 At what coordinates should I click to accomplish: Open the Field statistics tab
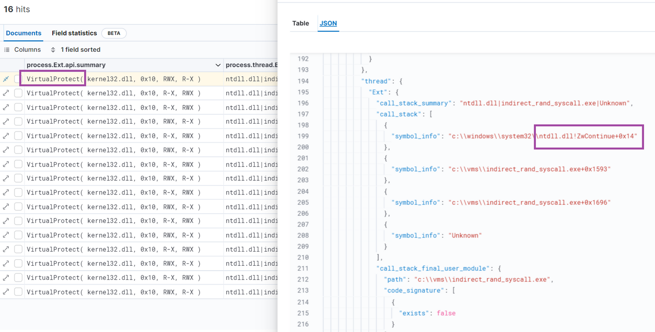click(74, 33)
